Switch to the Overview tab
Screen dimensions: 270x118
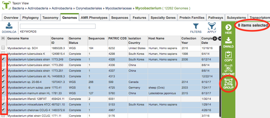point(11,18)
